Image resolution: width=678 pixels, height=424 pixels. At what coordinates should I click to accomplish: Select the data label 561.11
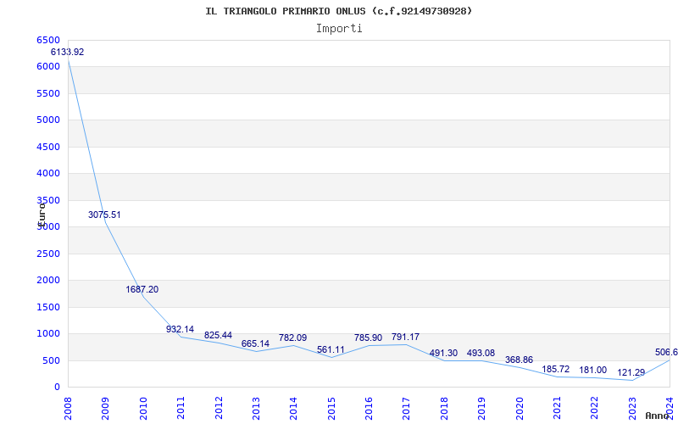tap(331, 349)
